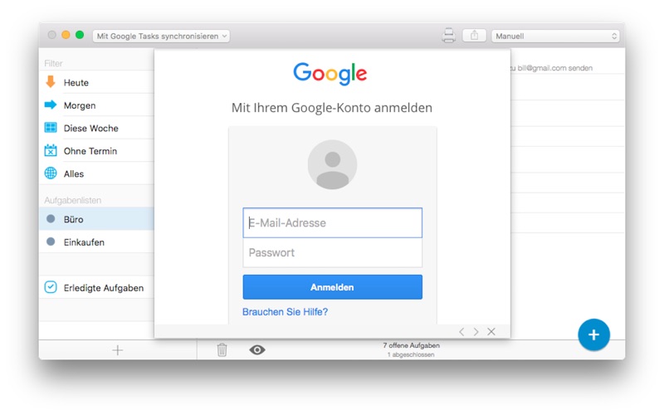
Task: Show Erledigte Aufgaben list
Action: point(96,287)
